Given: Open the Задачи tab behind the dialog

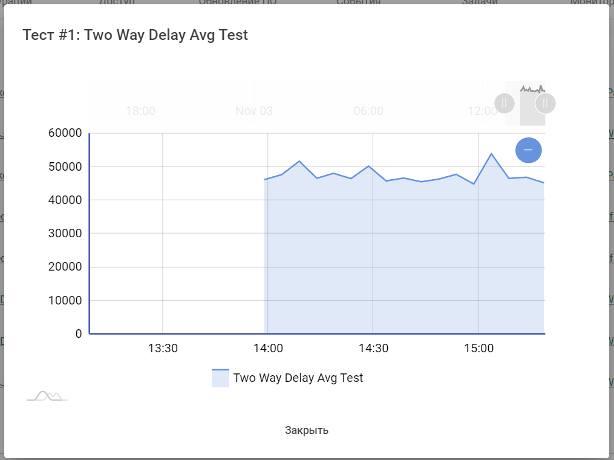Looking at the screenshot, I should (479, 2).
